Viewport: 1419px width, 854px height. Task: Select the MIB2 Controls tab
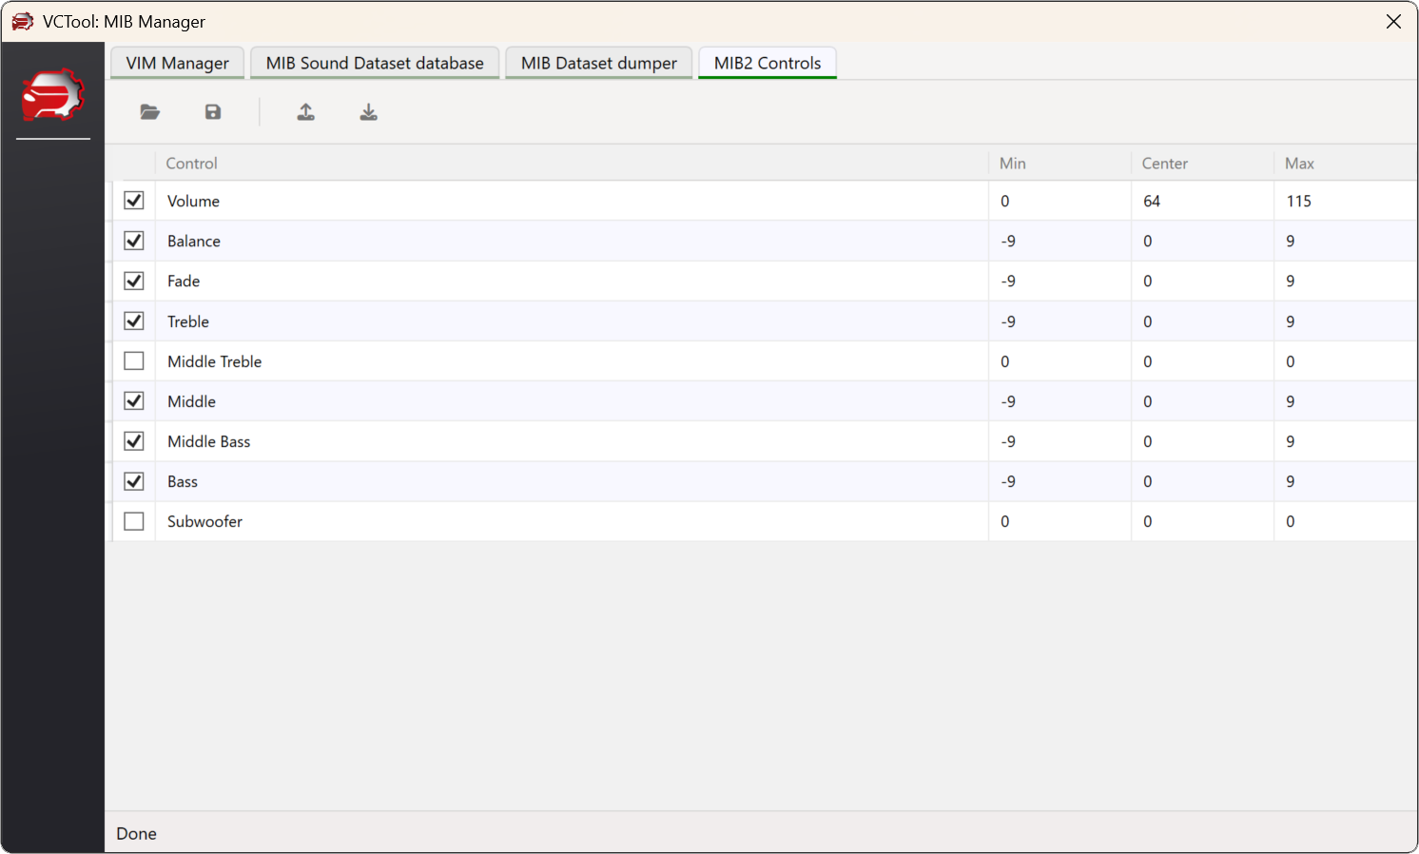(768, 63)
